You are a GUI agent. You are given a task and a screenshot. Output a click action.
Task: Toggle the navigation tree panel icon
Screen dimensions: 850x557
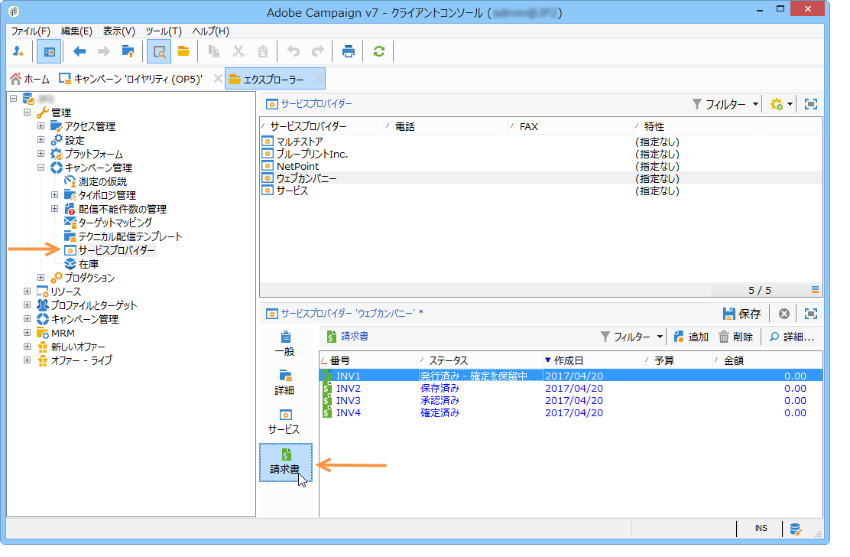(49, 51)
